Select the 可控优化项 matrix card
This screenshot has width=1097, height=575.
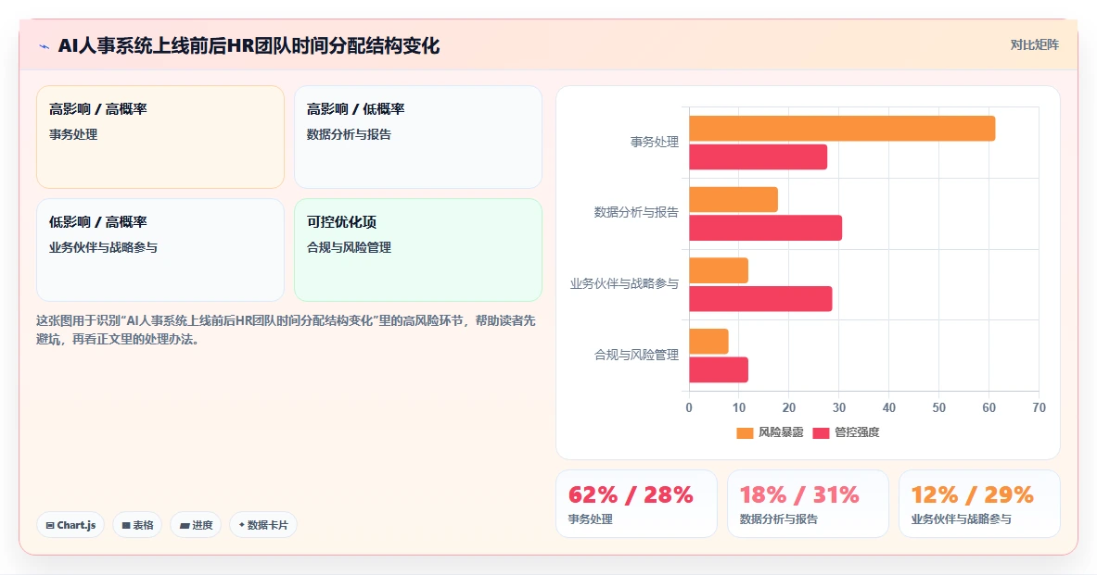click(417, 249)
